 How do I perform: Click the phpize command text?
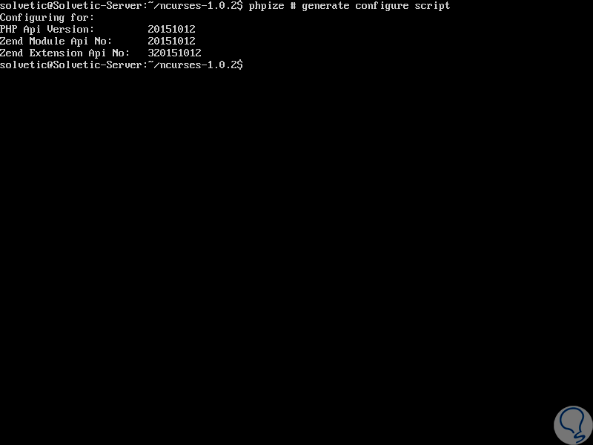pos(266,6)
